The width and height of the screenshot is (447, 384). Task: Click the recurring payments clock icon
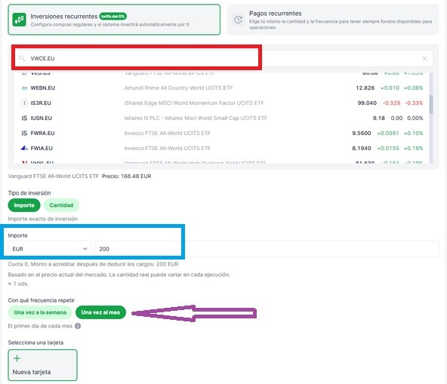point(238,20)
